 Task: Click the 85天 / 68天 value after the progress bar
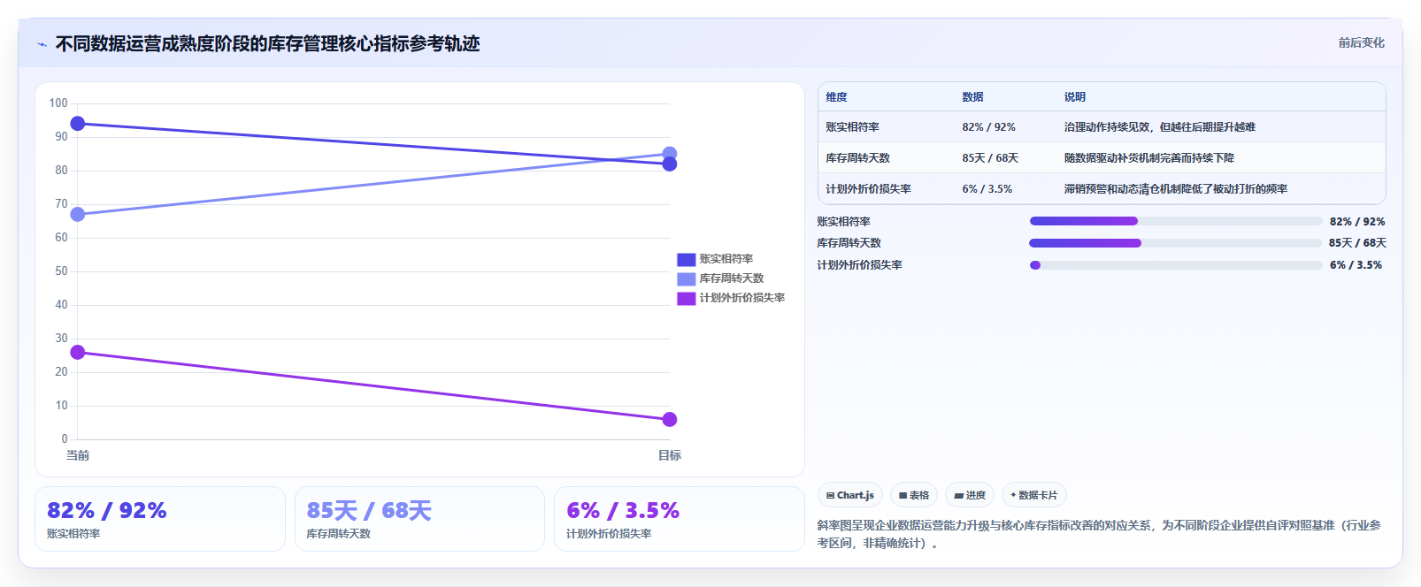1357,243
